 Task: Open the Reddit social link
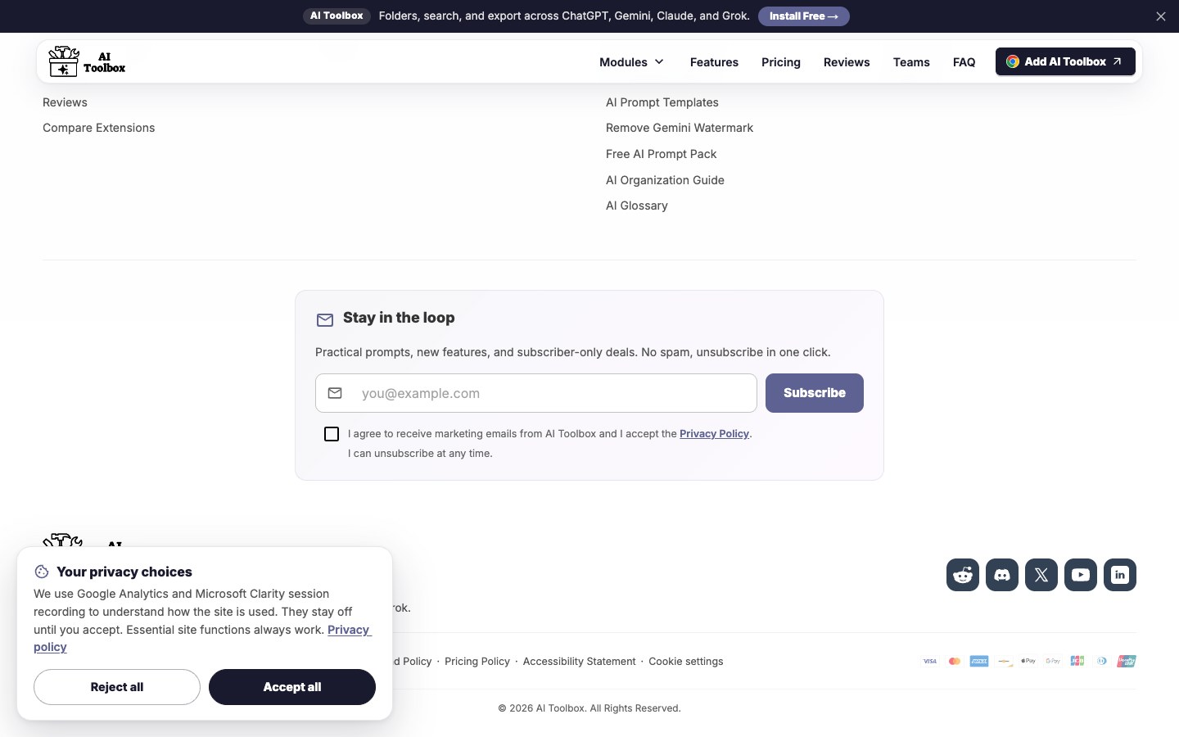click(963, 575)
